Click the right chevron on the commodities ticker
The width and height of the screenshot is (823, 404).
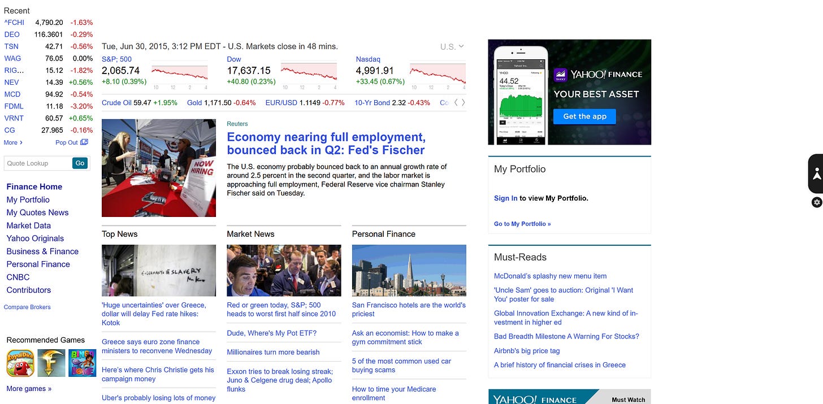pos(463,103)
